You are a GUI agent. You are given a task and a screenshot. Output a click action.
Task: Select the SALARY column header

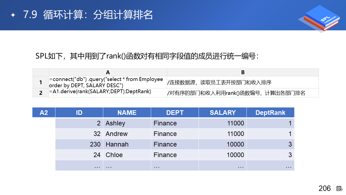223,112
